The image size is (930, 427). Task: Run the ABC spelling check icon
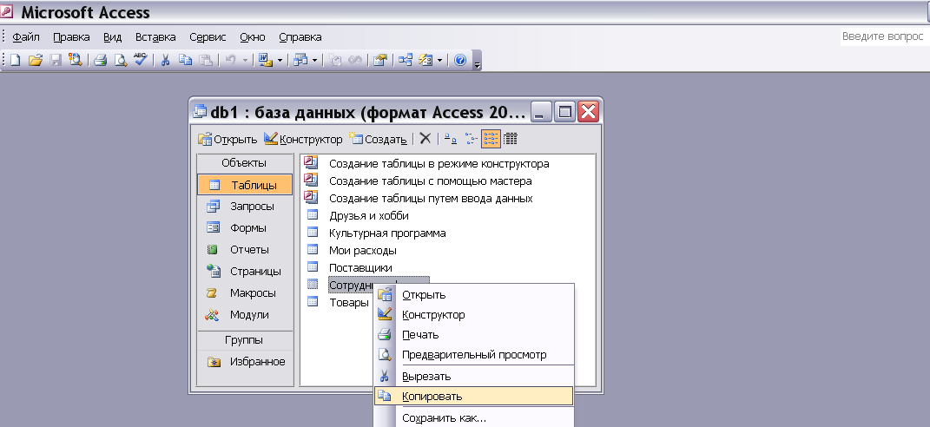pyautogui.click(x=141, y=60)
